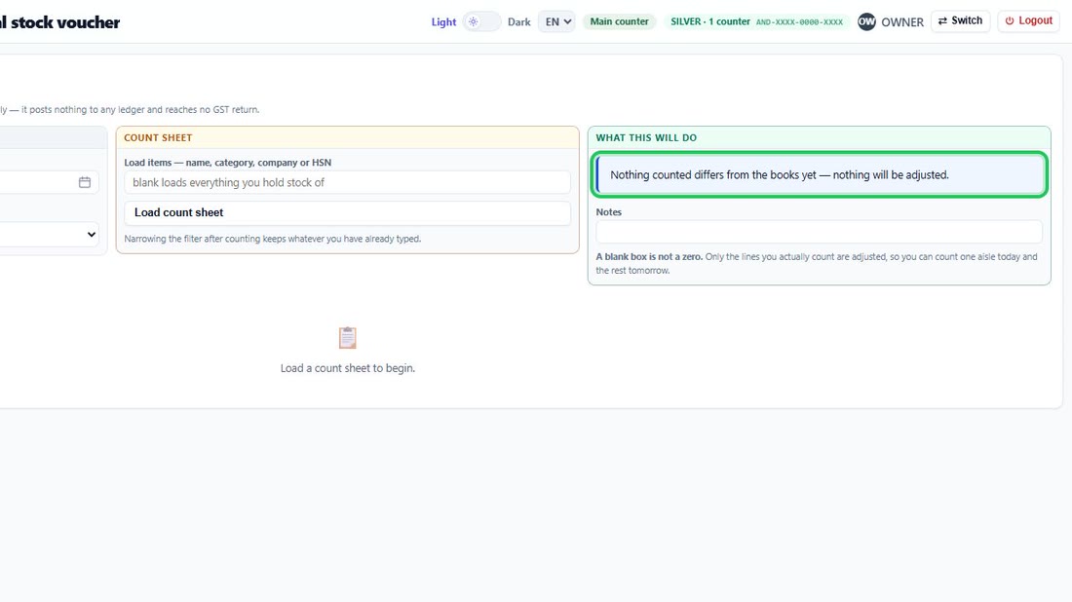Screen dimensions: 1072x602
Task: Click the Load count sheet button
Action: 347,212
